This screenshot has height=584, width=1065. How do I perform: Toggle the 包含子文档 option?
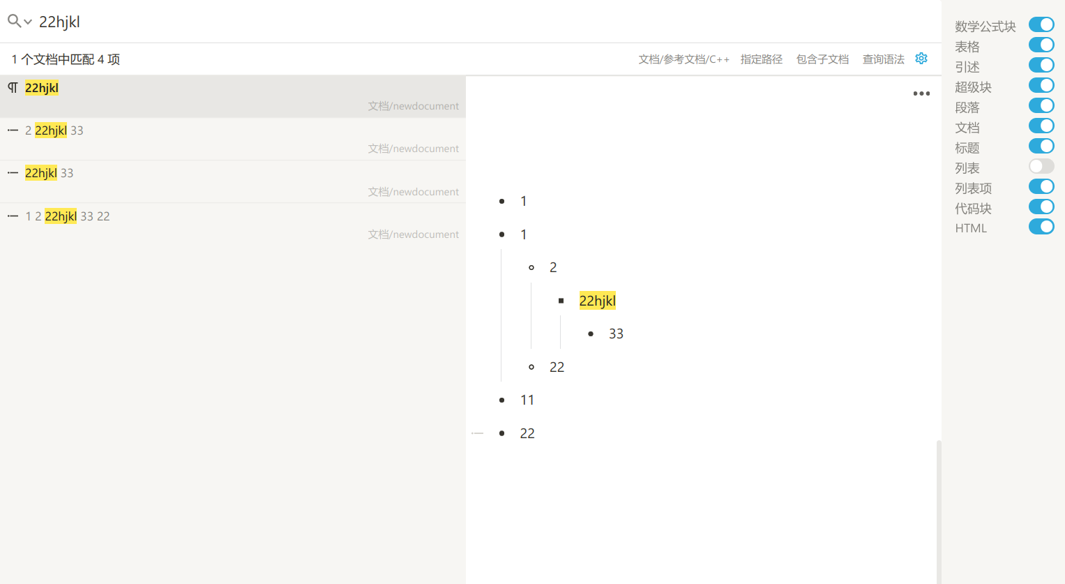pyautogui.click(x=822, y=59)
